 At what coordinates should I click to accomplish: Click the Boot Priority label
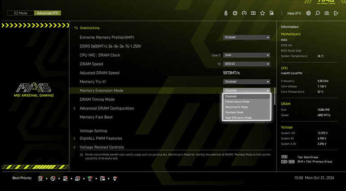[x=22, y=178]
